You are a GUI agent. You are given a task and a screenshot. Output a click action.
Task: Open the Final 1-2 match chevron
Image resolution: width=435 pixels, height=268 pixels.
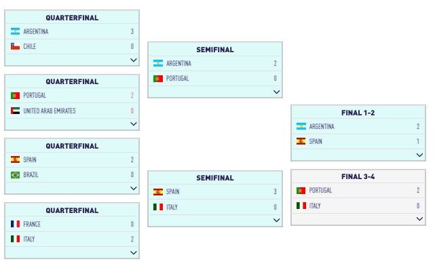point(420,155)
